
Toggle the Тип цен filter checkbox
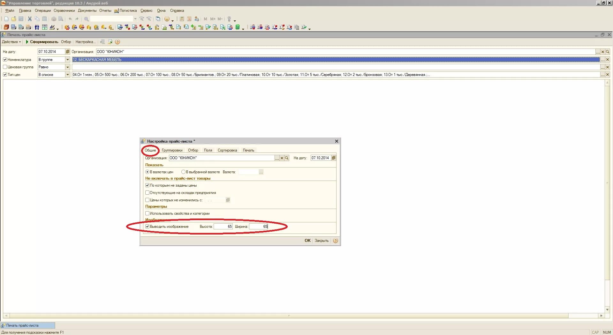(5, 75)
